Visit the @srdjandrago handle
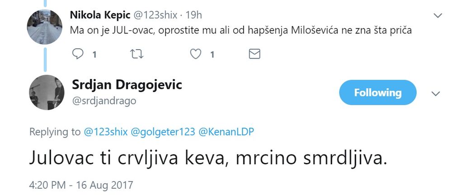The width and height of the screenshot is (452, 195). click(104, 101)
